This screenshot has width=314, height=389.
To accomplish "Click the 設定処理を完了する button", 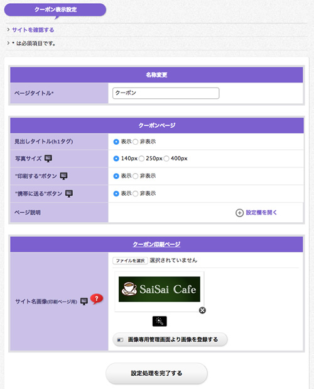I will [156, 373].
